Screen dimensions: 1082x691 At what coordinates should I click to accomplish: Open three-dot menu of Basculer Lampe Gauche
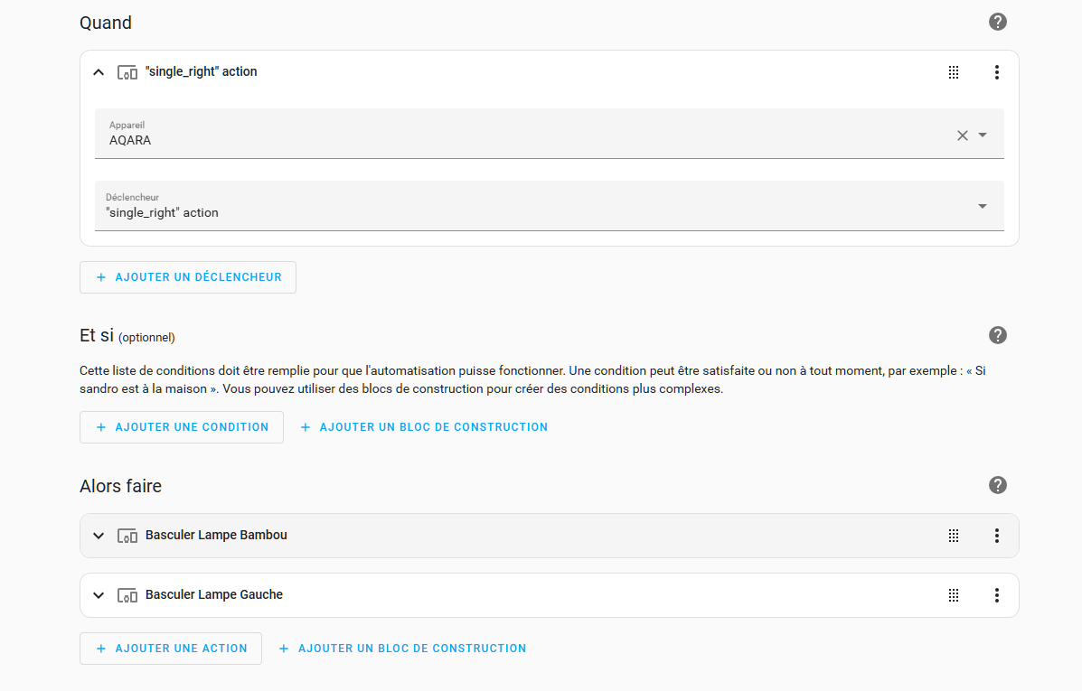coord(996,595)
